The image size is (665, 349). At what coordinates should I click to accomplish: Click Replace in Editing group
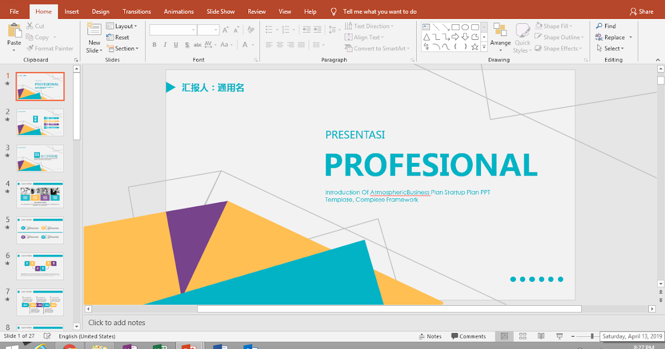pyautogui.click(x=611, y=37)
